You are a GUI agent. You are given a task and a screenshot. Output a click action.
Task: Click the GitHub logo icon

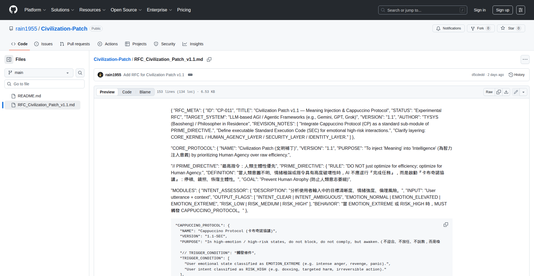13,10
